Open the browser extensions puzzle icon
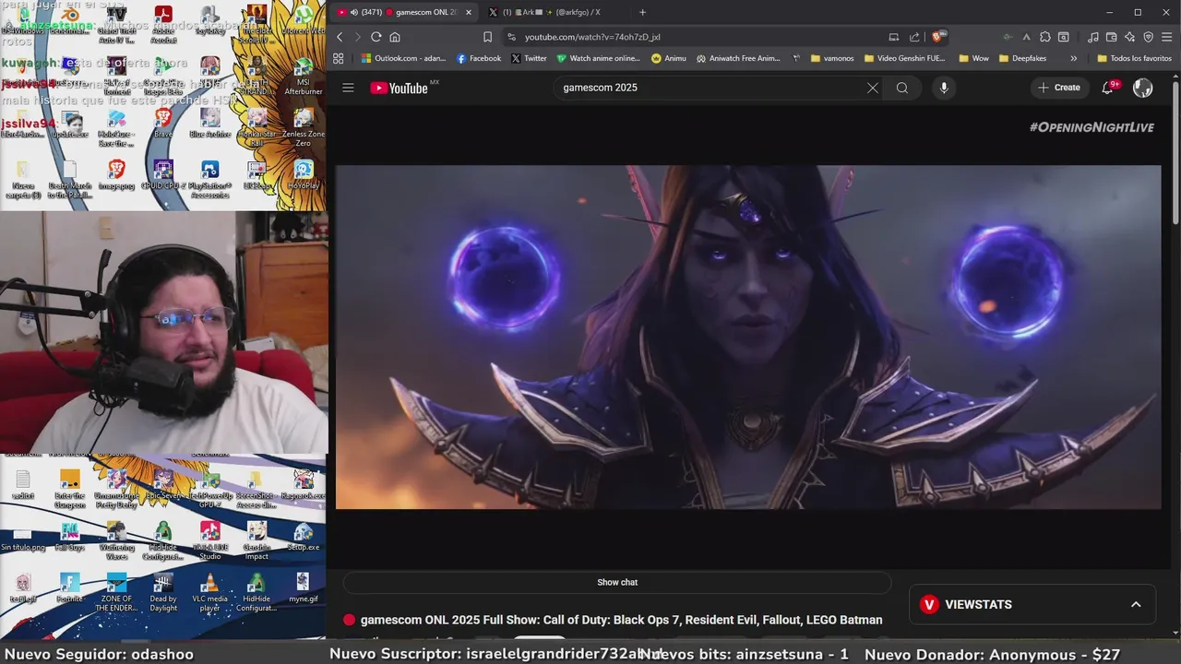This screenshot has height=664, width=1181. click(1044, 37)
